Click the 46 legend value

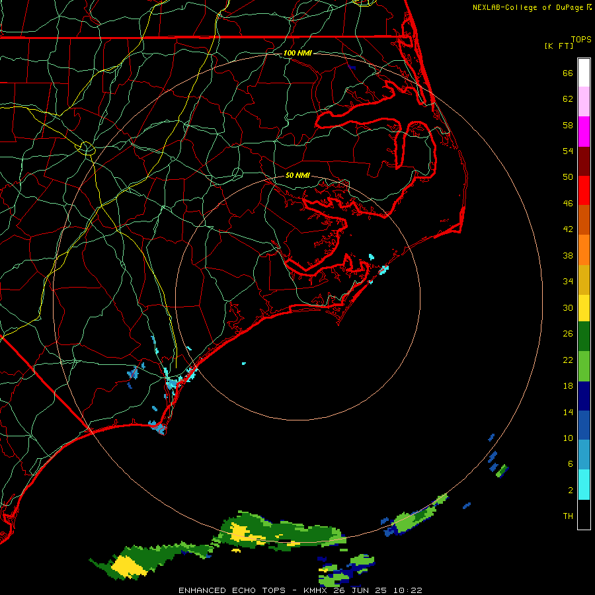(x=568, y=204)
